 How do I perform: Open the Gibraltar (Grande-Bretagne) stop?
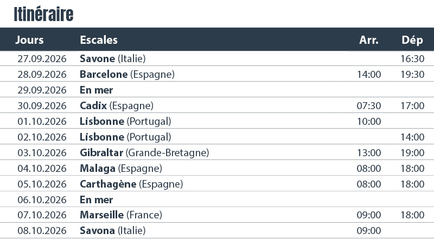point(144,153)
